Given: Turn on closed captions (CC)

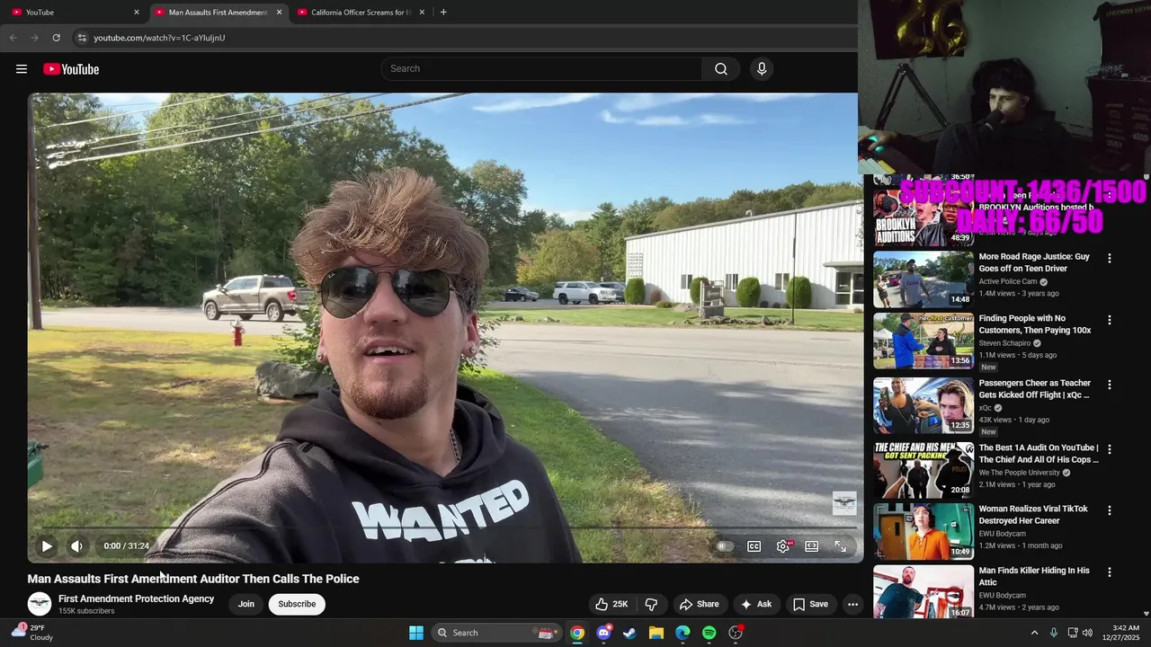Looking at the screenshot, I should click(x=754, y=545).
